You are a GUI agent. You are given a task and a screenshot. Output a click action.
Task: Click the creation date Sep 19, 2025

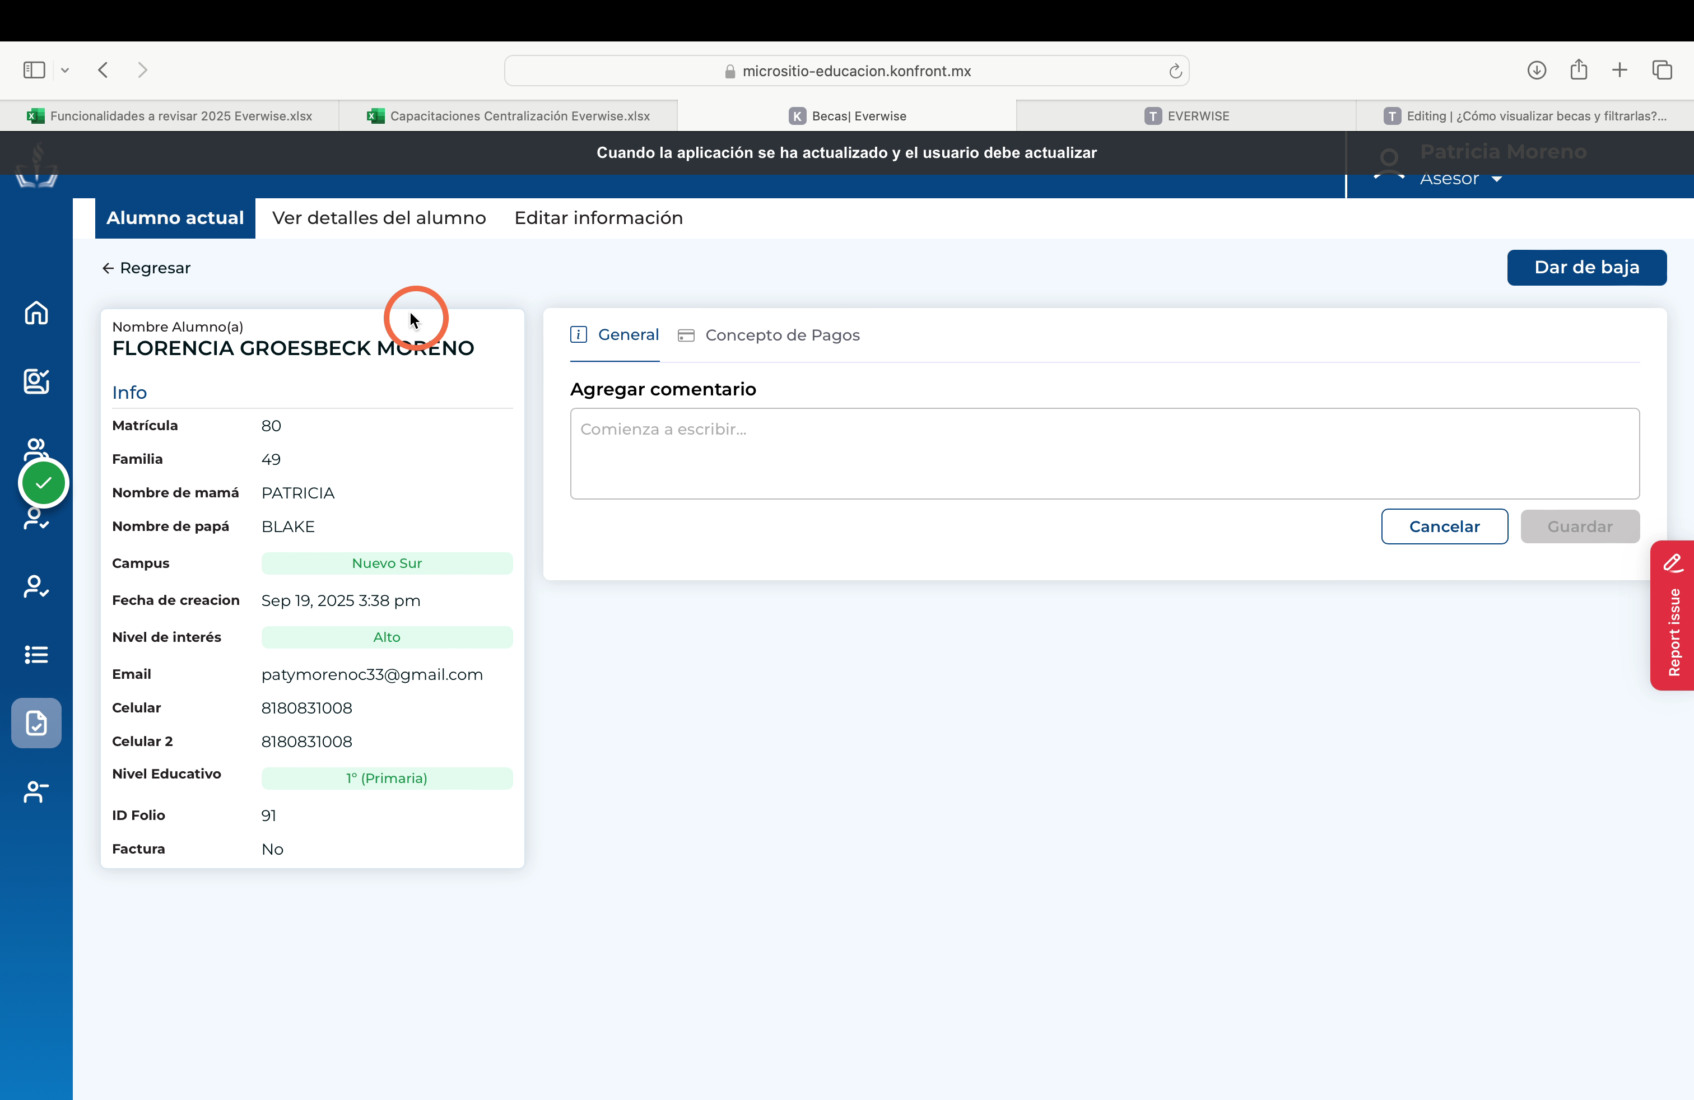coord(340,600)
